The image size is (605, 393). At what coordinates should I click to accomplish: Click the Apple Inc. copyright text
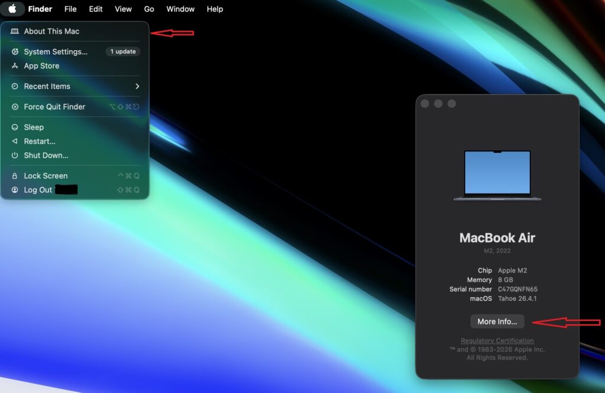[497, 353]
